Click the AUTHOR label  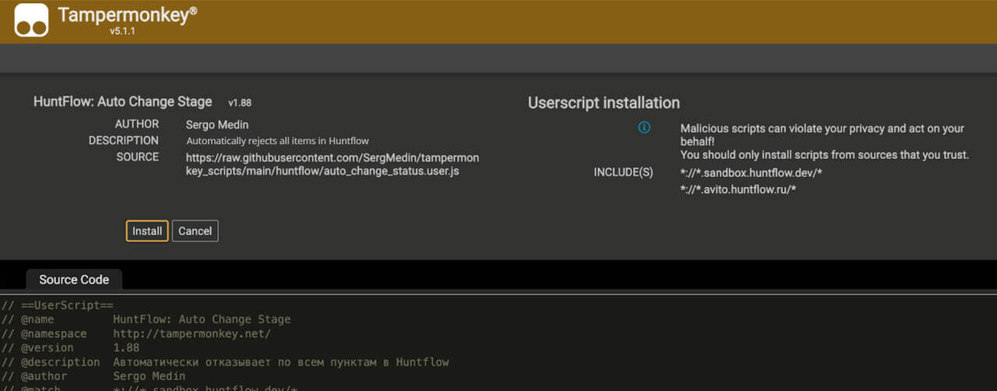pyautogui.click(x=137, y=124)
